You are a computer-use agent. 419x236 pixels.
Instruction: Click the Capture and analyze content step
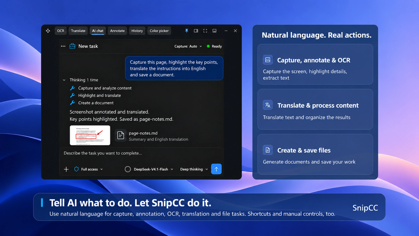pos(105,88)
